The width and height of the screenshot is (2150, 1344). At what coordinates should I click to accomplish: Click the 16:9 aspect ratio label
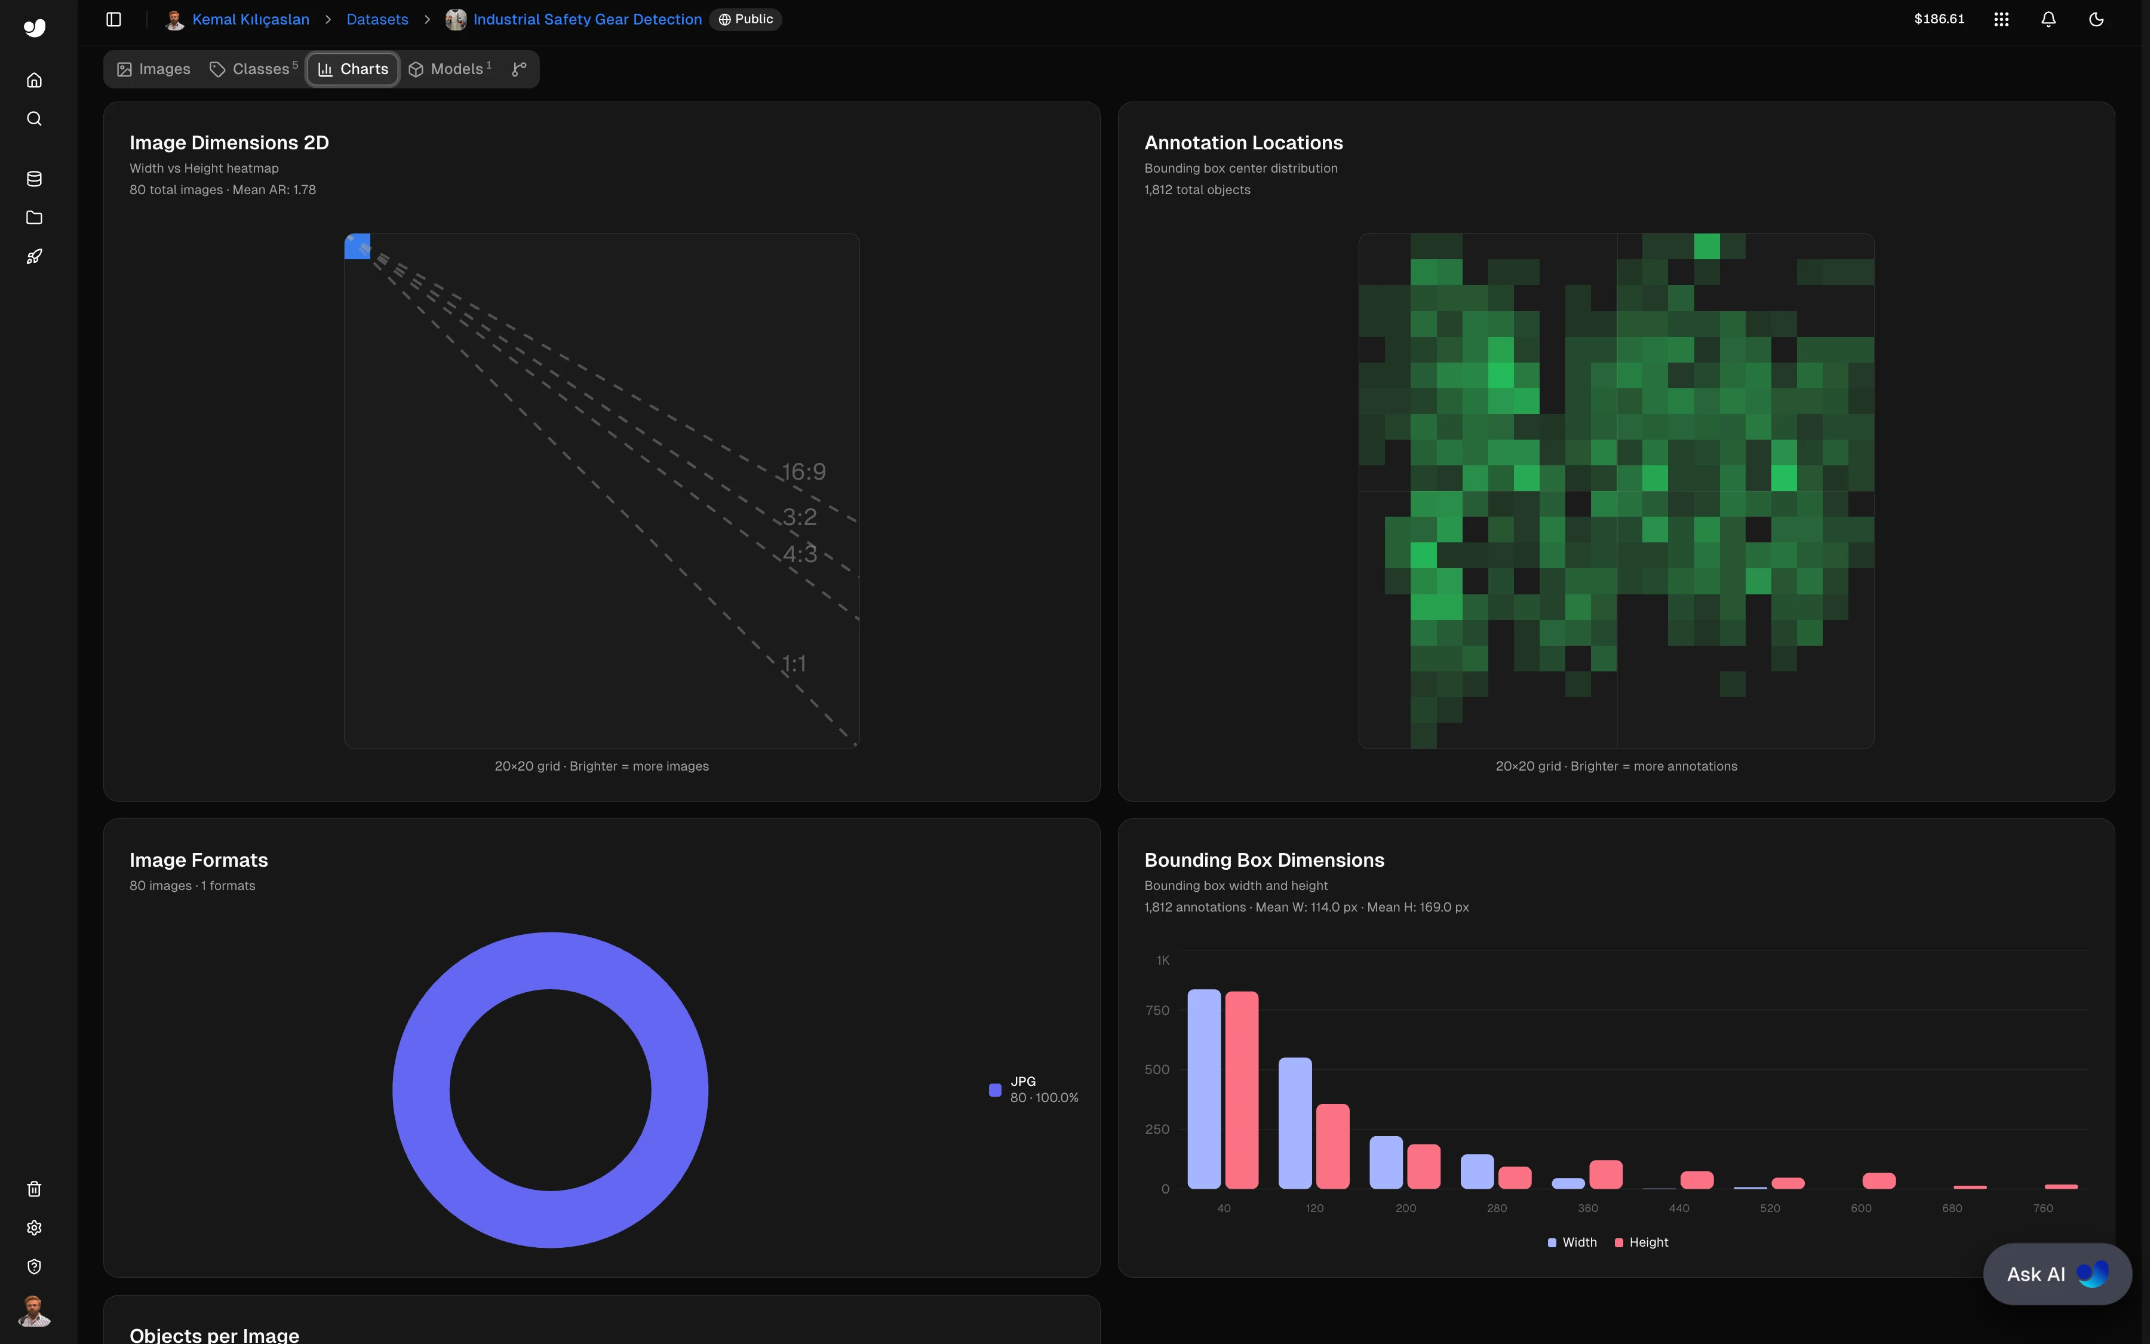click(804, 472)
